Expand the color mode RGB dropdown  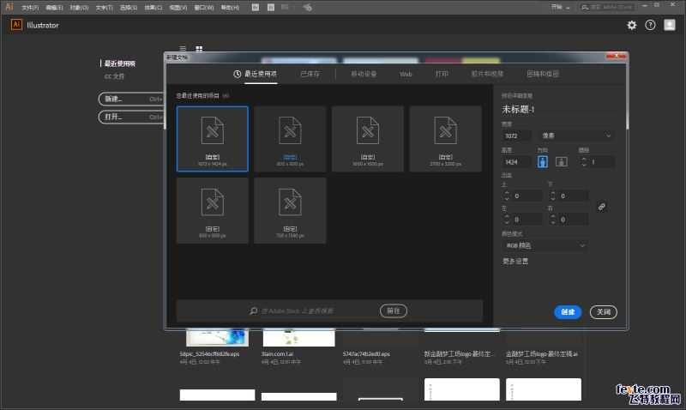pyautogui.click(x=545, y=245)
